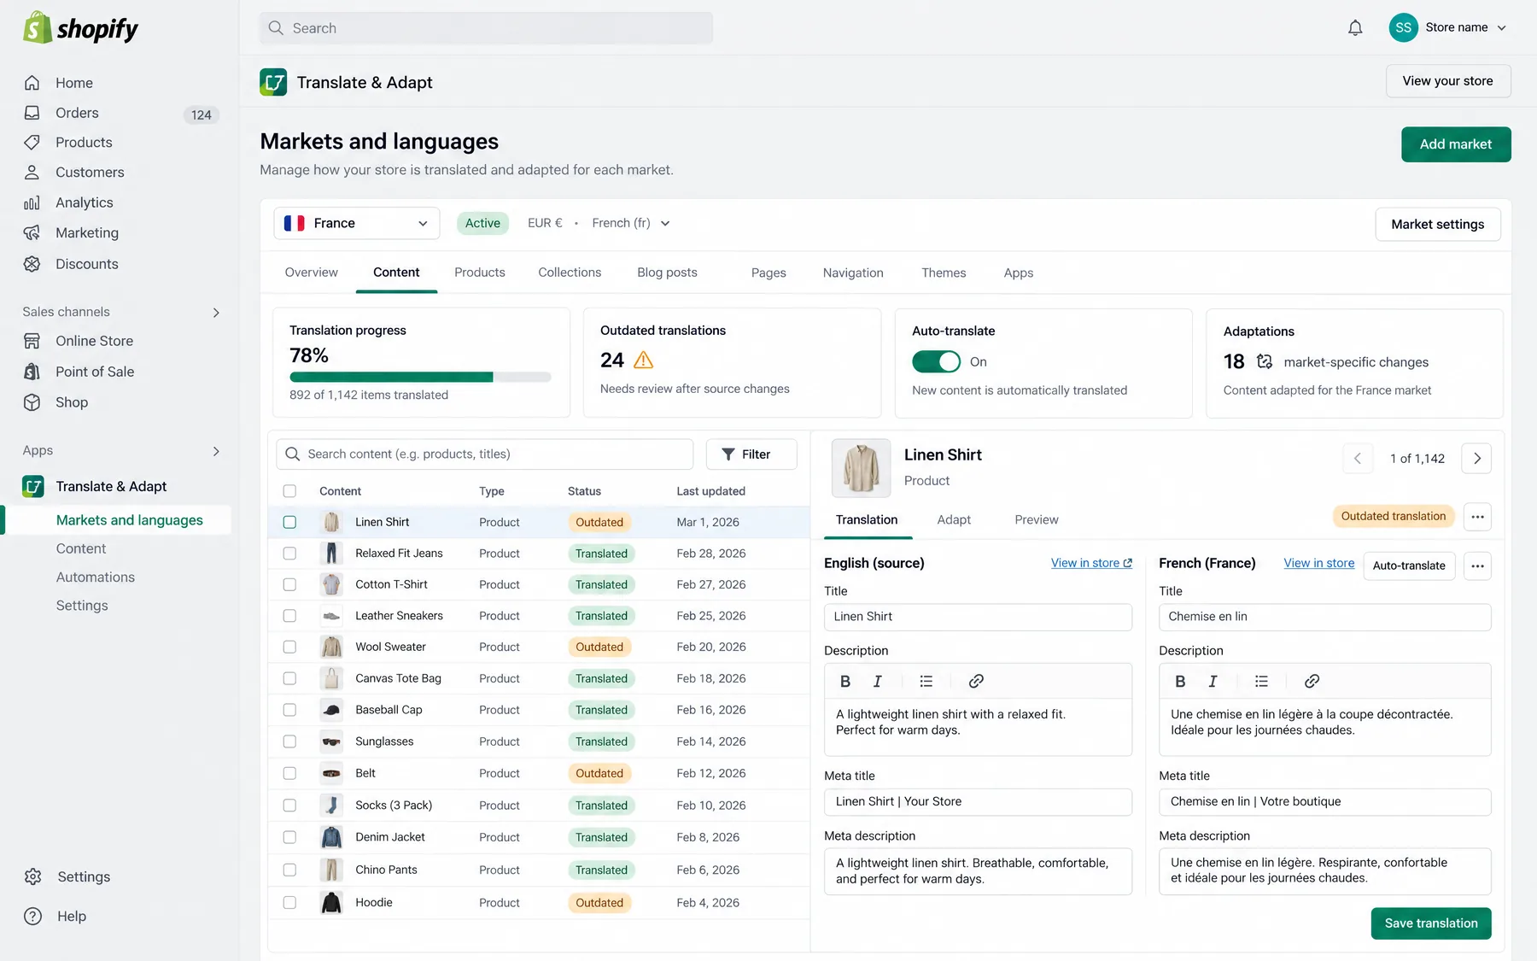Open the Preview tab
The width and height of the screenshot is (1537, 961).
tap(1037, 519)
